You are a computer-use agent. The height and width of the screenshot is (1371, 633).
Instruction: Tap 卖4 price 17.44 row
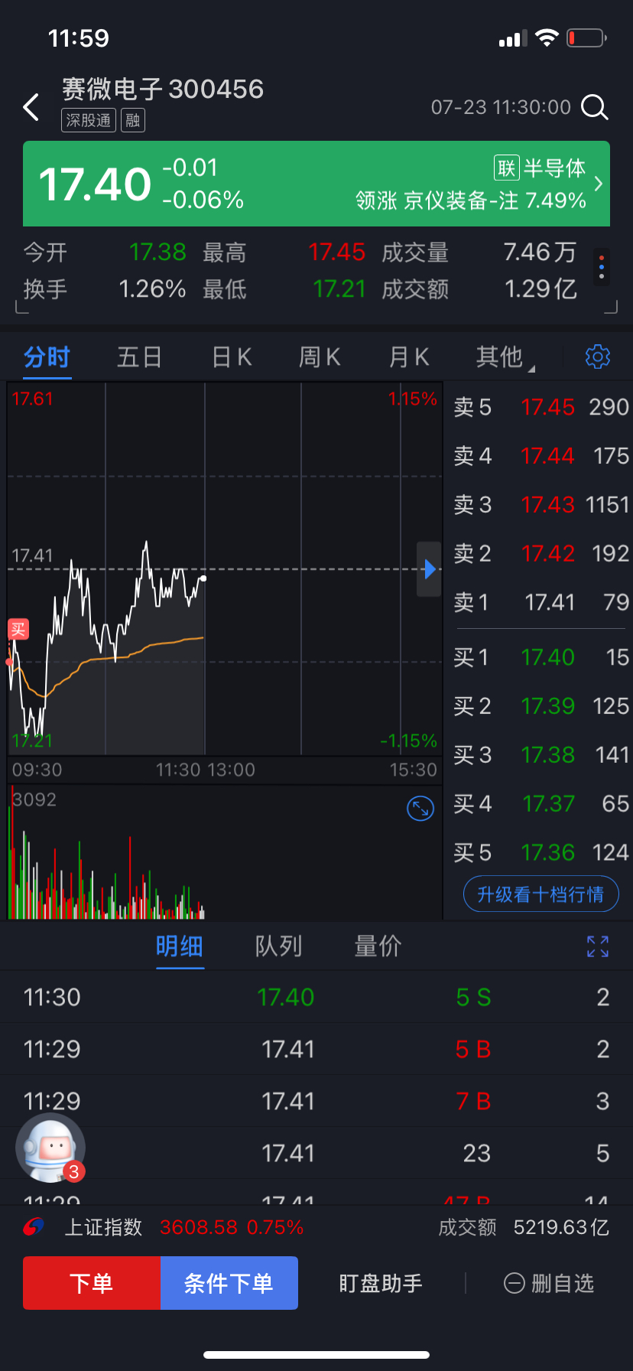[540, 456]
